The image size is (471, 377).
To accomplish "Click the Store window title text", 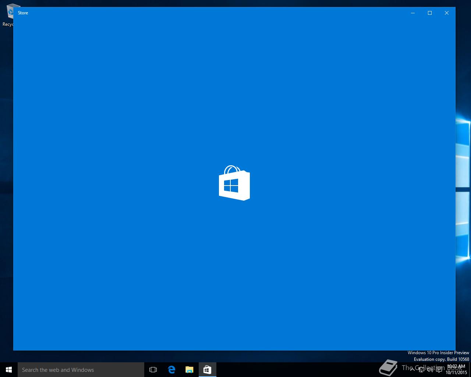I will (23, 13).
